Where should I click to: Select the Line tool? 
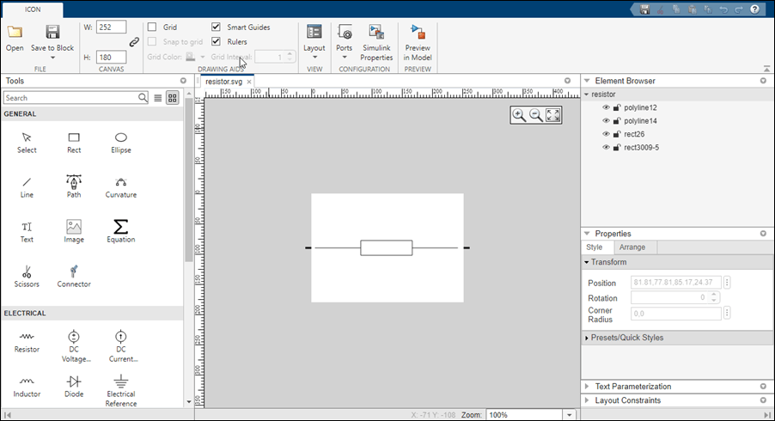point(27,188)
